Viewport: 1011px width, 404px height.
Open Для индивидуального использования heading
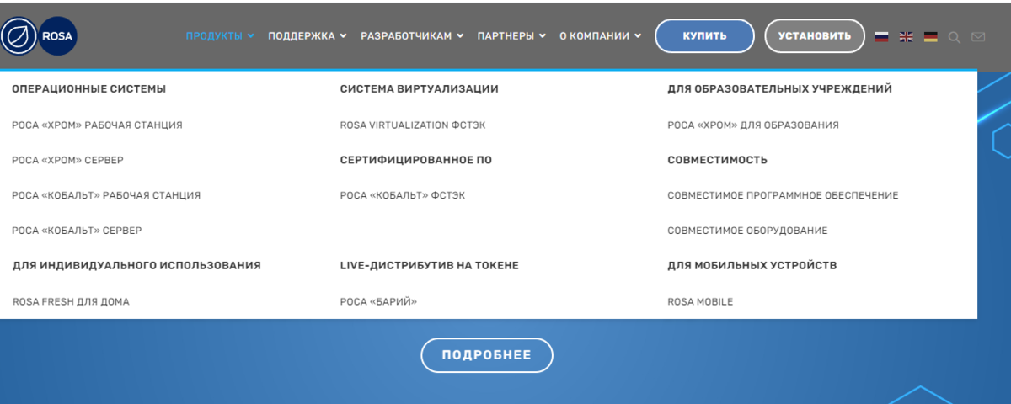click(136, 265)
